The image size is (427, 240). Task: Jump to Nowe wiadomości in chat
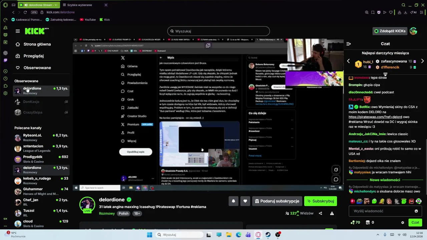tap(385, 180)
